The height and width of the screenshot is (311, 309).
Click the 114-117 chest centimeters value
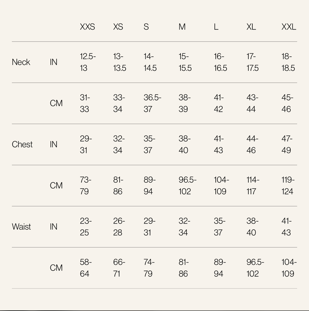(253, 186)
